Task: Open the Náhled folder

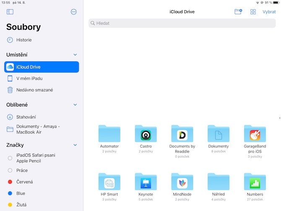Action: [219, 182]
